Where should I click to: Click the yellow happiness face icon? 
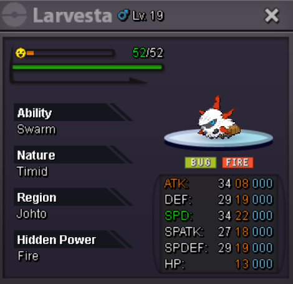pyautogui.click(x=21, y=53)
